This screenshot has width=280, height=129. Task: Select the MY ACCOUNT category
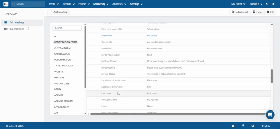point(62,107)
